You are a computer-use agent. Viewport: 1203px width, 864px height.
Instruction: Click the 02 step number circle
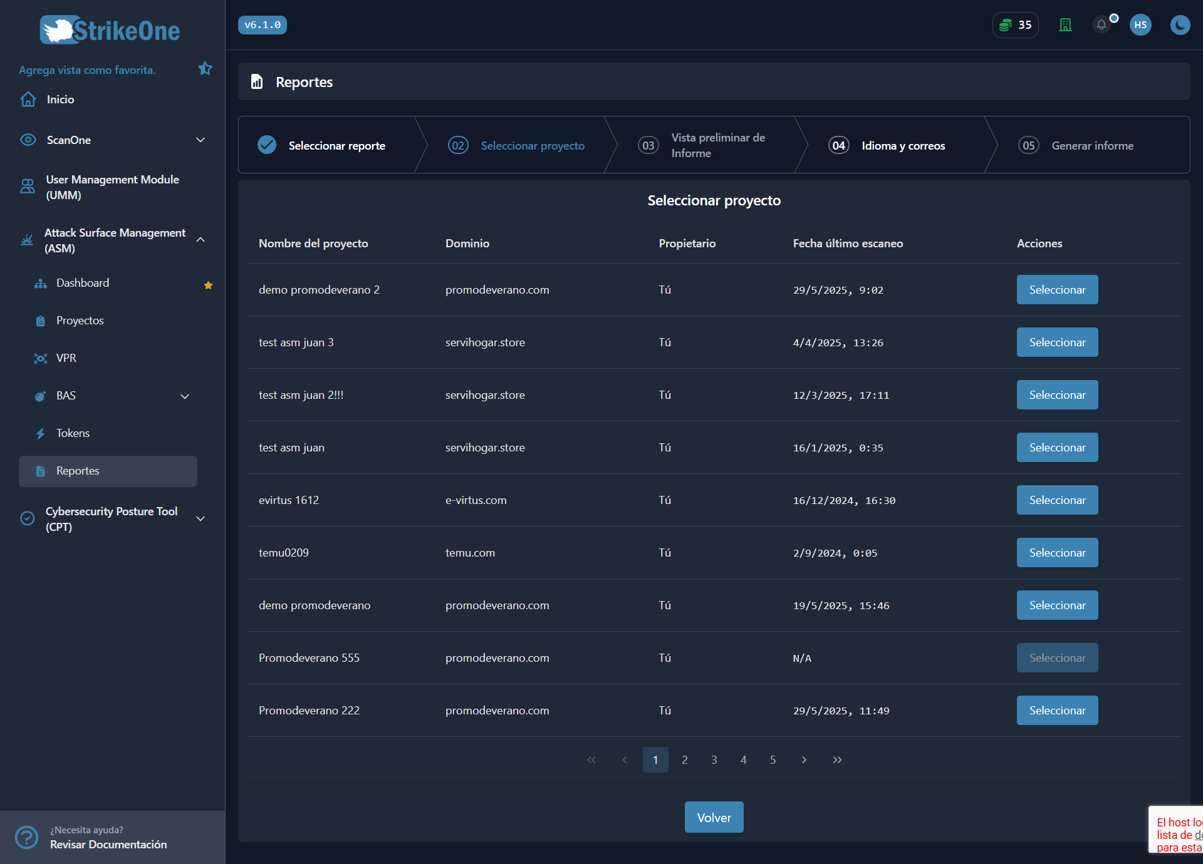pos(458,145)
